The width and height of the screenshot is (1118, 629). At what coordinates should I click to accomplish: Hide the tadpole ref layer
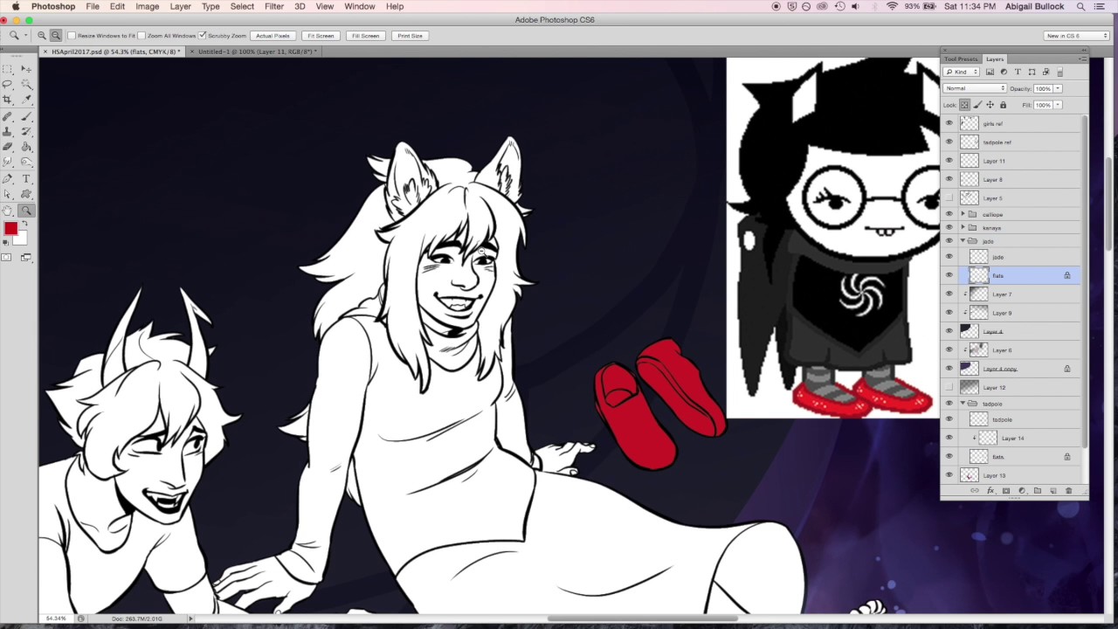click(949, 142)
